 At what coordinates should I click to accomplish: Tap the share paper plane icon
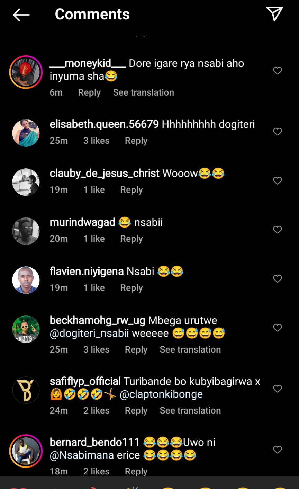point(275,14)
